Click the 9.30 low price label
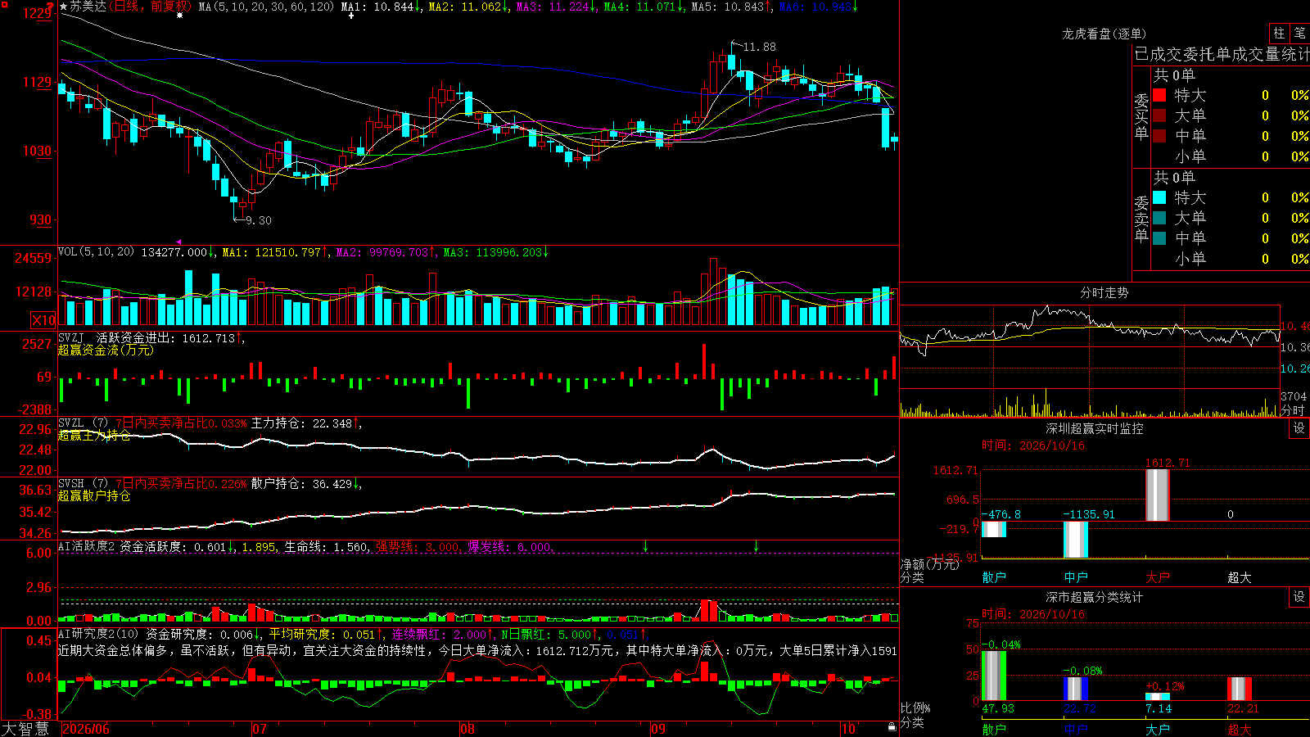Screen dimensions: 1310x737 tap(259, 220)
